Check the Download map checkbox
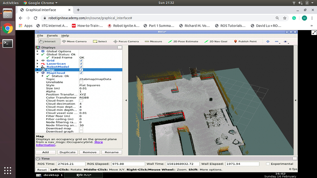 81,128
